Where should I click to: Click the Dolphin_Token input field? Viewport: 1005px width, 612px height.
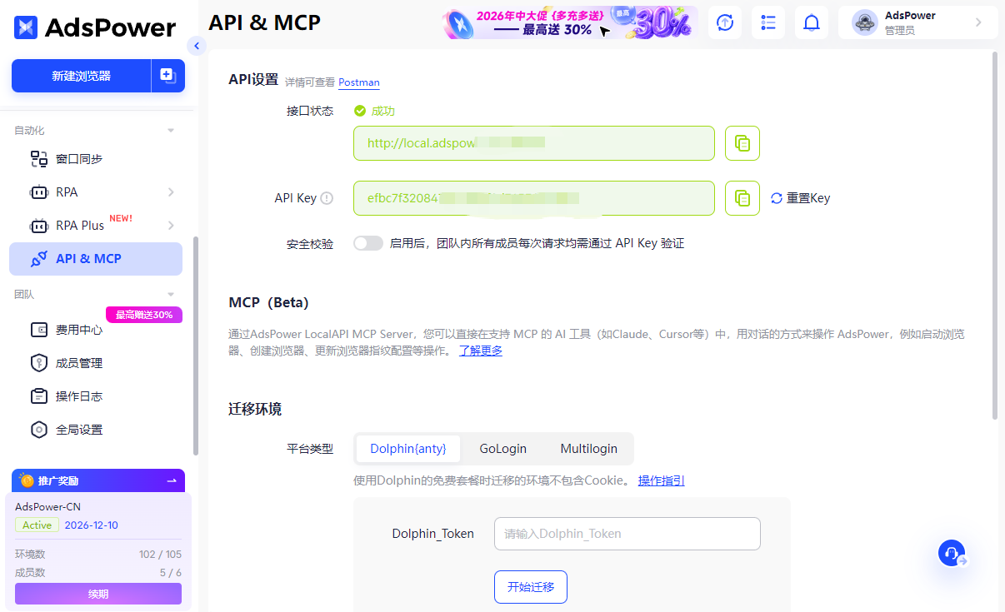click(x=627, y=534)
